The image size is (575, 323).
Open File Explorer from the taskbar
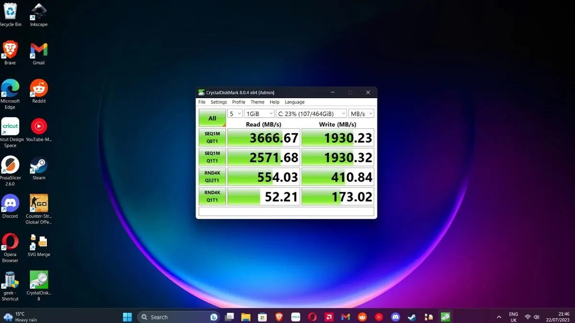pos(246,317)
